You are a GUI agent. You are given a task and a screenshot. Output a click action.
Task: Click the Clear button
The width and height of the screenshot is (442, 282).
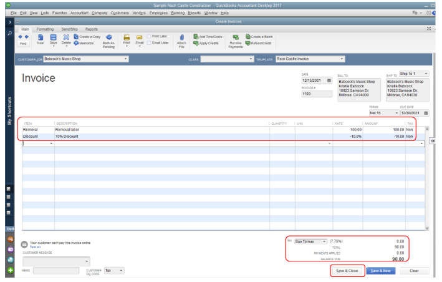click(414, 271)
